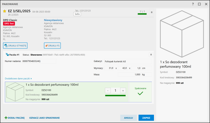Screen dimensions: 210x123
Task: Click Oznacz jako spakowane
Action: point(44,118)
